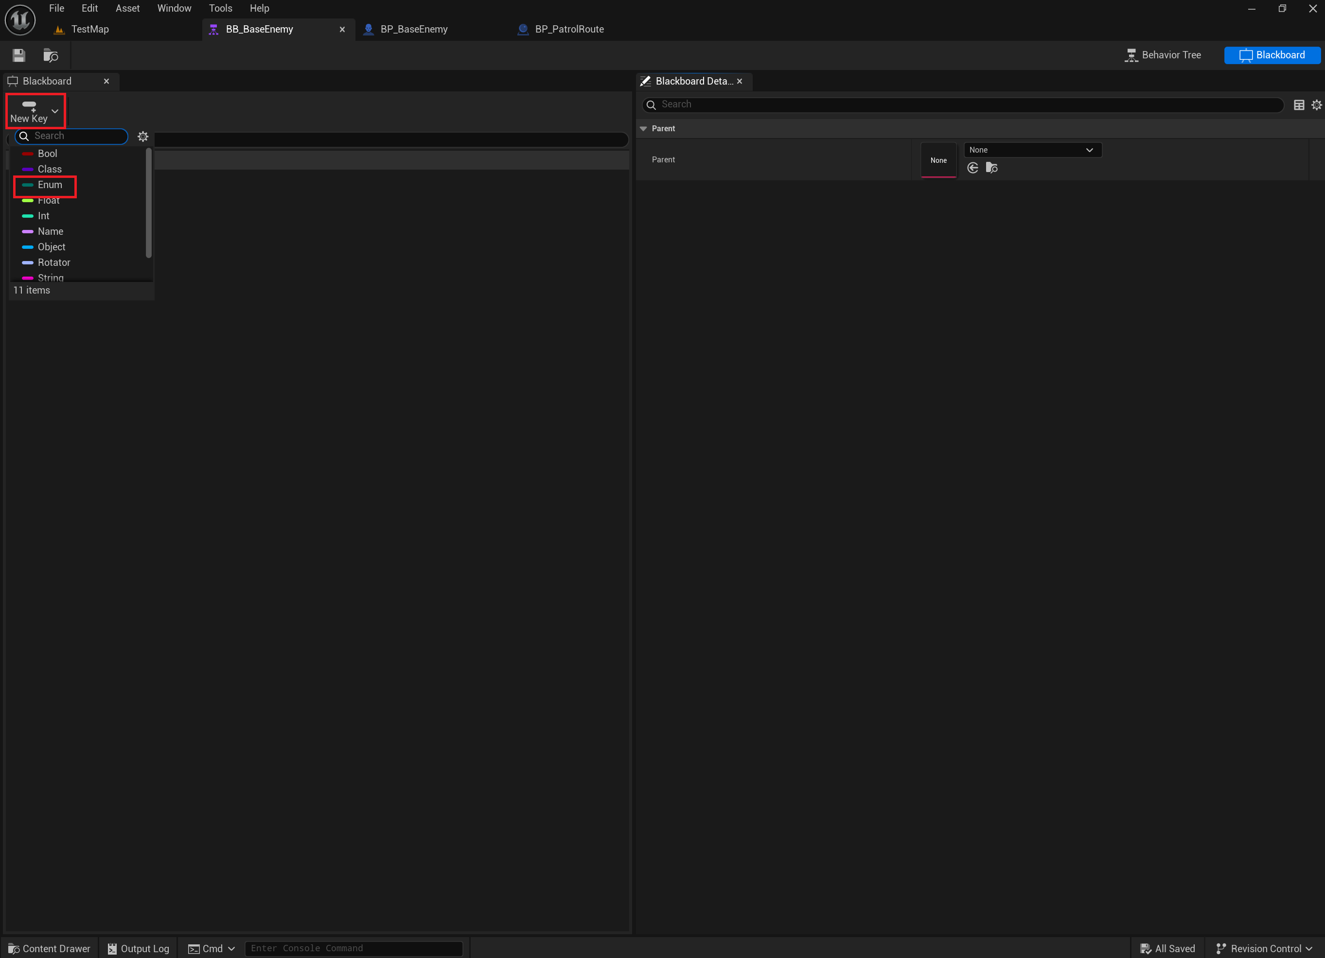This screenshot has width=1325, height=958.
Task: Switch to Behavior Tree mode
Action: tap(1163, 55)
